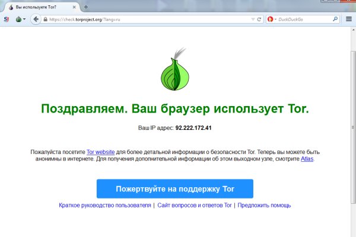Follow the Atlas link

point(306,159)
